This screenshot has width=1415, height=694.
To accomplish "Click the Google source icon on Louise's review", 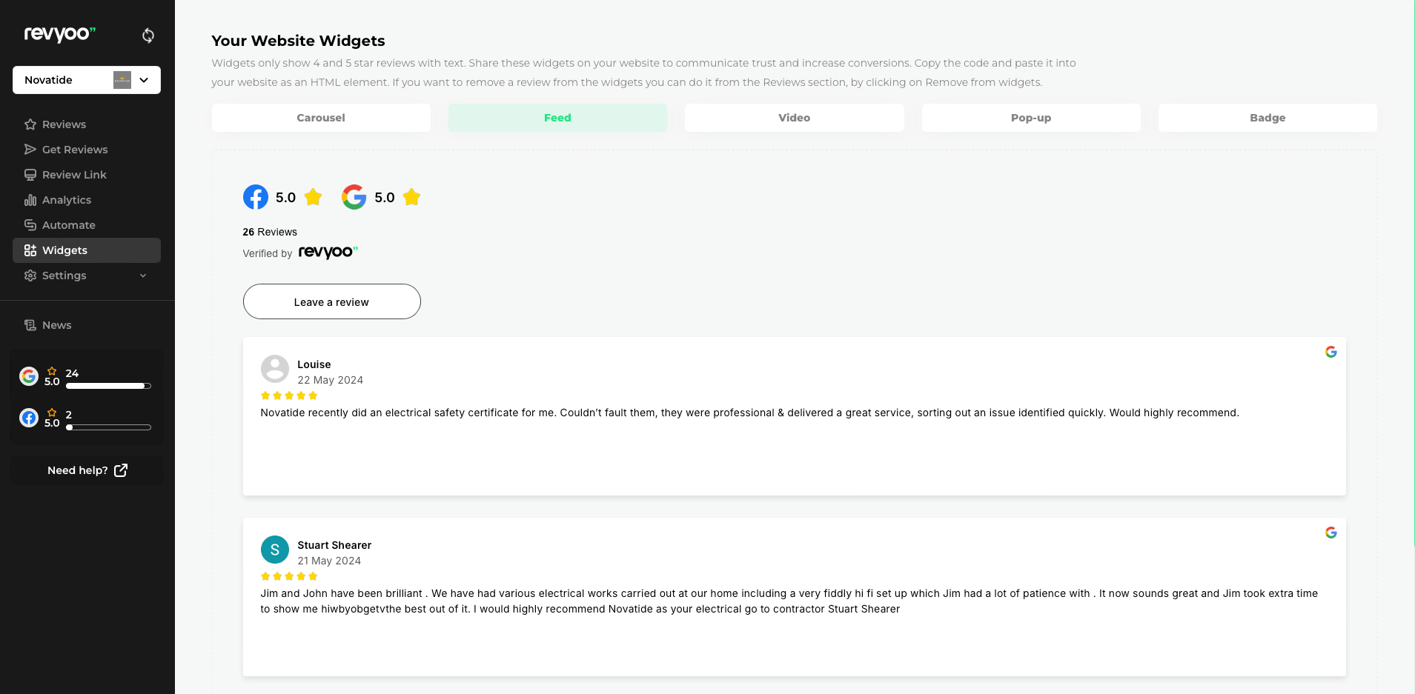I will pyautogui.click(x=1331, y=352).
